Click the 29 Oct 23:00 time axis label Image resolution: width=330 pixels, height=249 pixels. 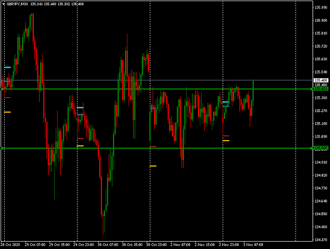pyautogui.click(x=83, y=245)
